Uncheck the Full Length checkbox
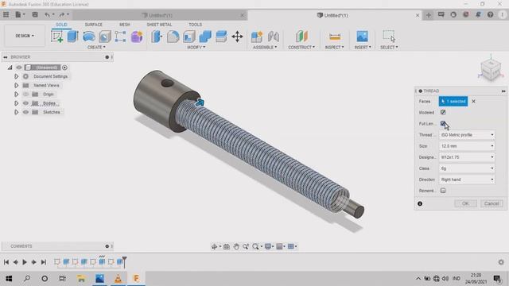This screenshot has width=509, height=286. point(443,124)
